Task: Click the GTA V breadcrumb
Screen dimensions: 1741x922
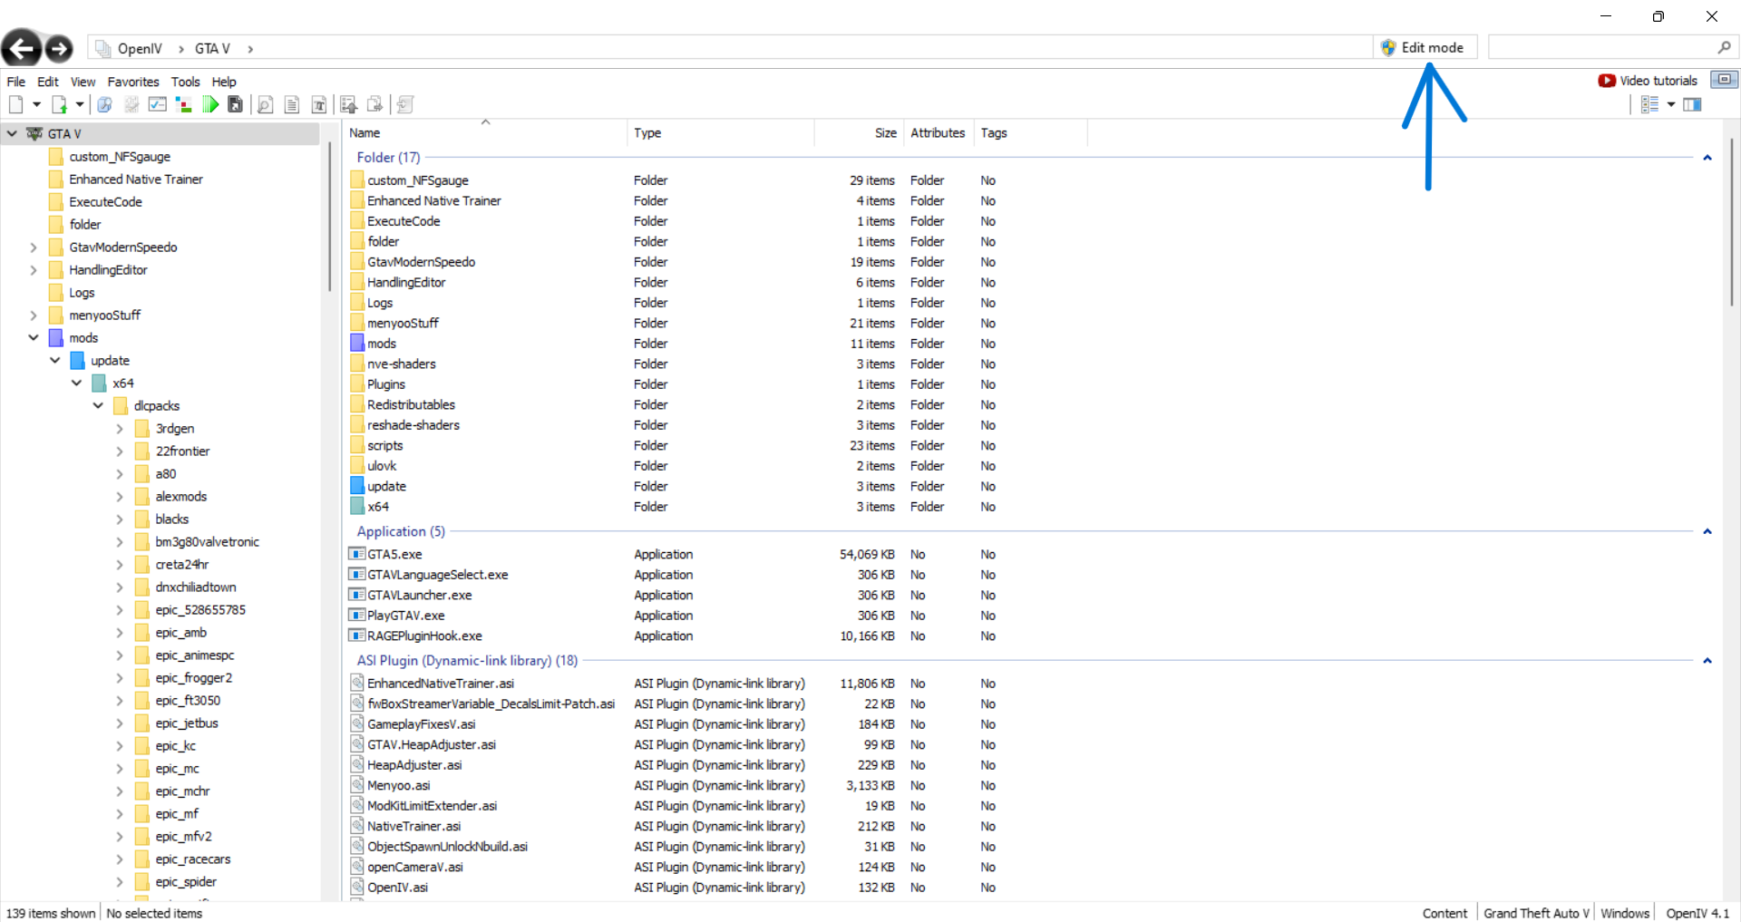Action: (212, 49)
